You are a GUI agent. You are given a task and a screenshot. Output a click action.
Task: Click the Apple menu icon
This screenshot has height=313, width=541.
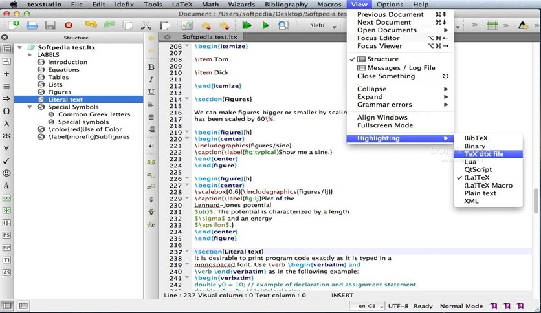click(x=14, y=5)
